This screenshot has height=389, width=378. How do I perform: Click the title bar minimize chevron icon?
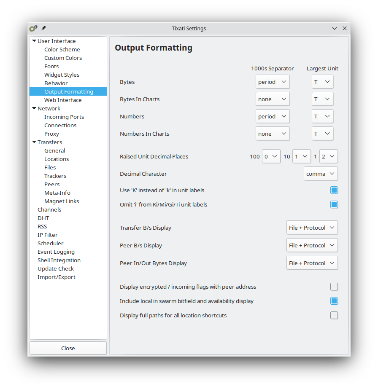(335, 29)
